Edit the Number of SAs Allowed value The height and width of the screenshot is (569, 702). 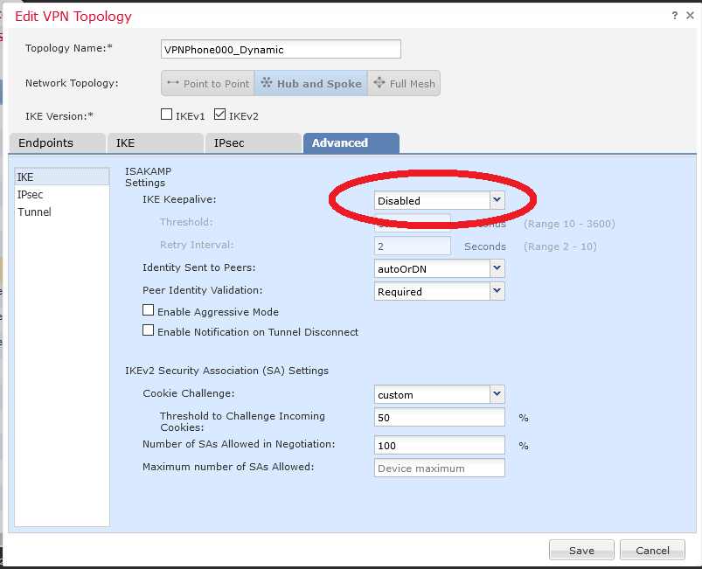[437, 445]
